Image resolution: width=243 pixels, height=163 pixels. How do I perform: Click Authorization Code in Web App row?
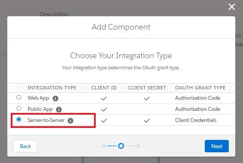pyautogui.click(x=197, y=98)
